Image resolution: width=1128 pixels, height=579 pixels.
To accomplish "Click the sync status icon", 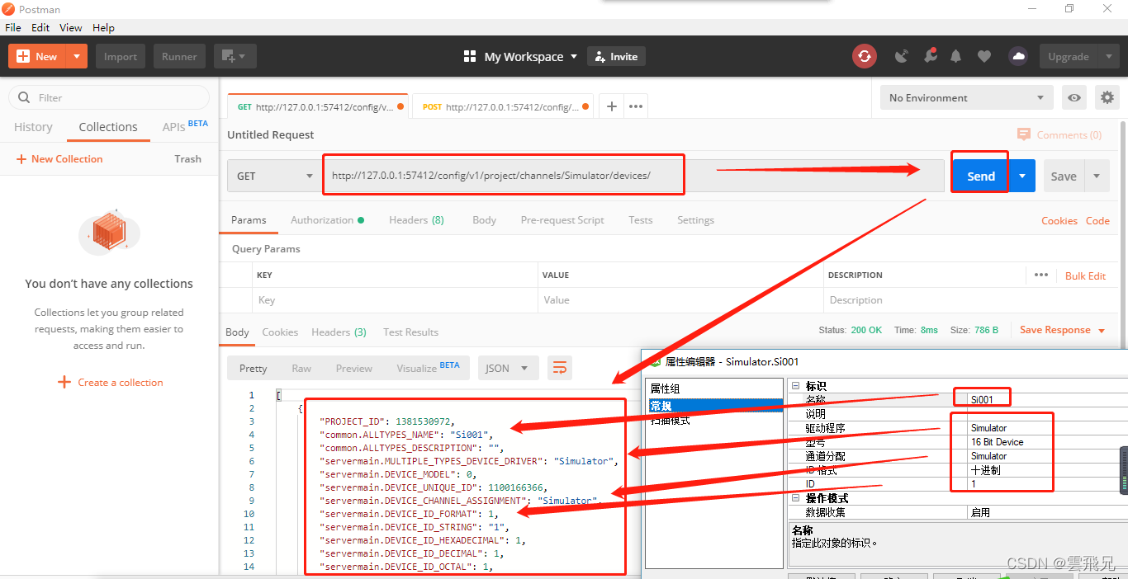I will [x=865, y=56].
